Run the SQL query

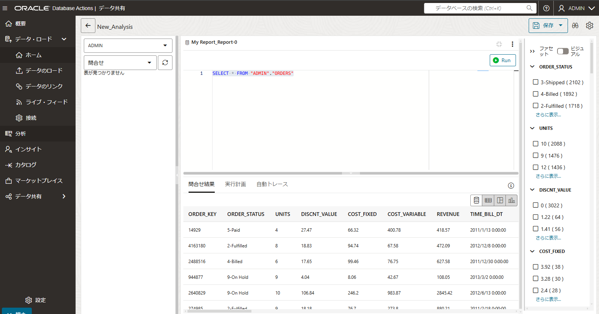tap(502, 60)
